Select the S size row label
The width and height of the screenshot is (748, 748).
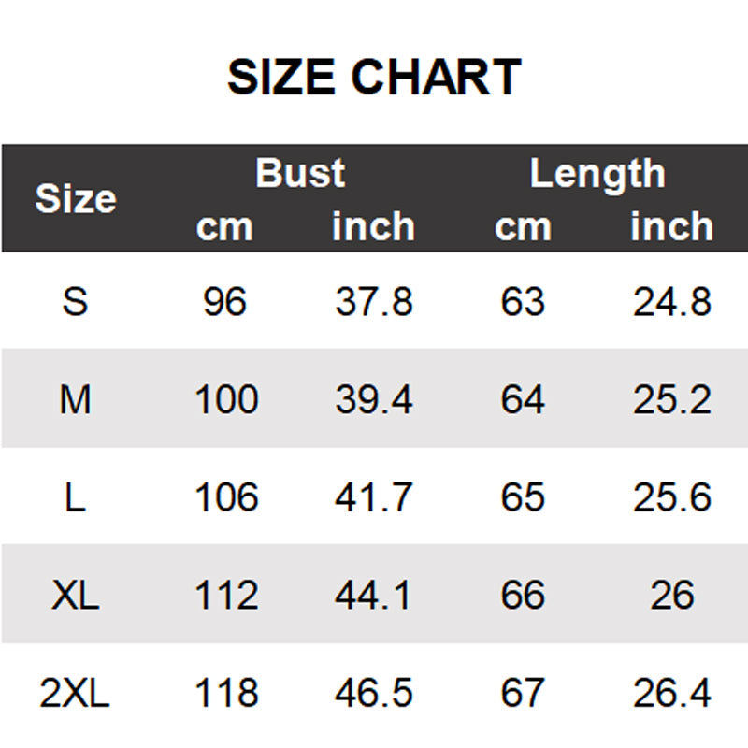pos(75,302)
